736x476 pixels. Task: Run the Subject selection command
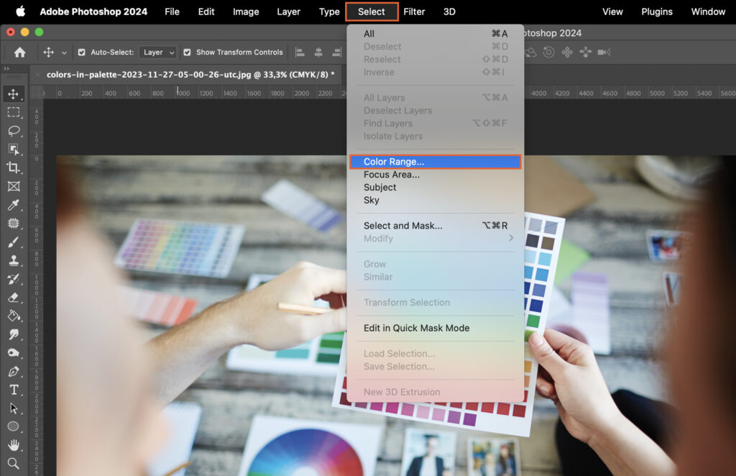click(x=379, y=187)
